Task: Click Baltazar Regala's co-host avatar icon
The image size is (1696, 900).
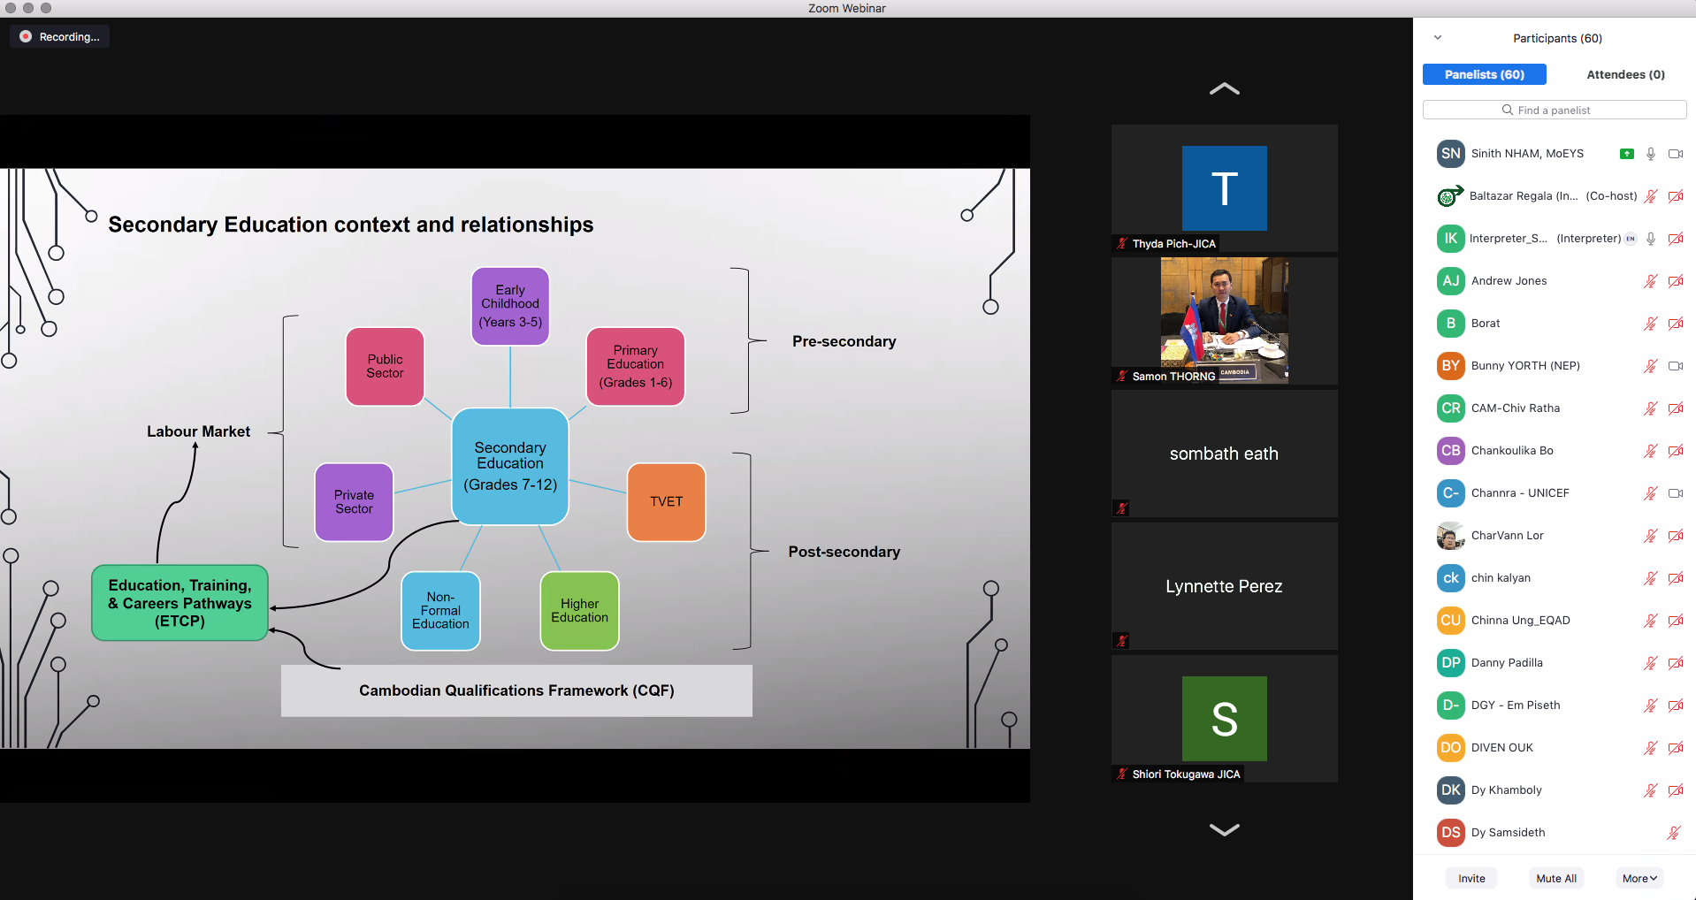Action: click(1450, 196)
